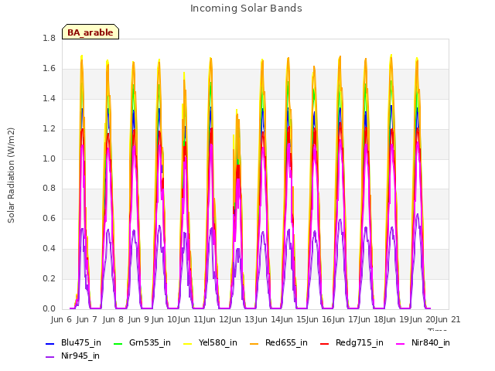Click the Jun 8 x-axis tick label
The height and width of the screenshot is (371, 495).
point(113,319)
